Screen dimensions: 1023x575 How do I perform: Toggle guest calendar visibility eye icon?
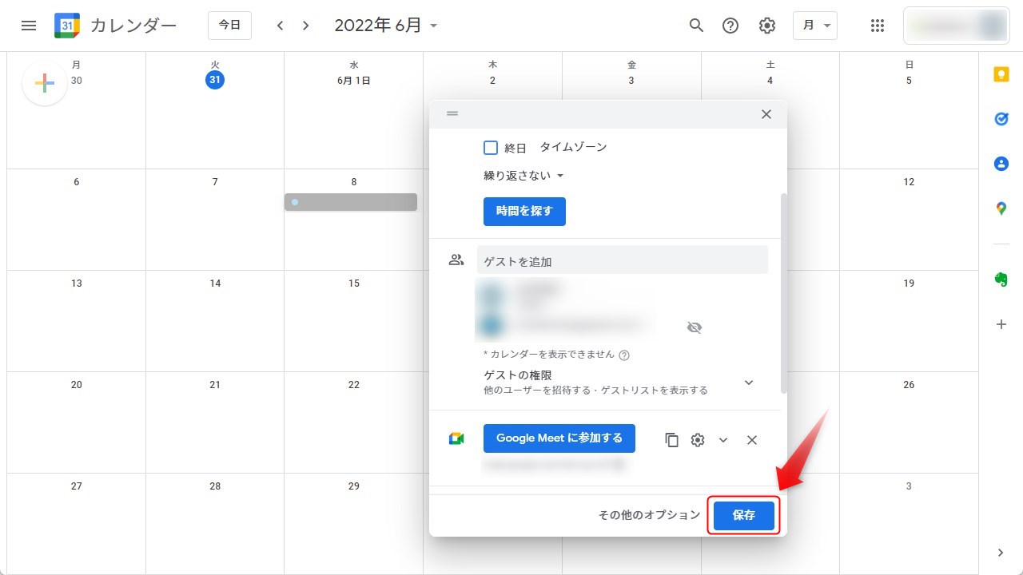point(695,327)
